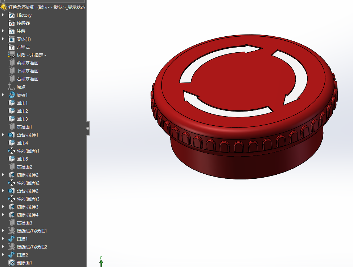Select the 切除-拉伸3 tree text
The image size is (353, 267).
pos(28,207)
